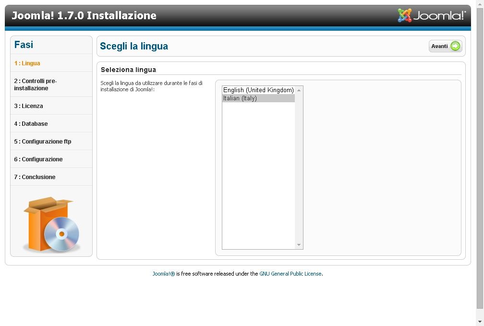Click the language list scroll up arrow
The height and width of the screenshot is (326, 484).
coord(299,90)
